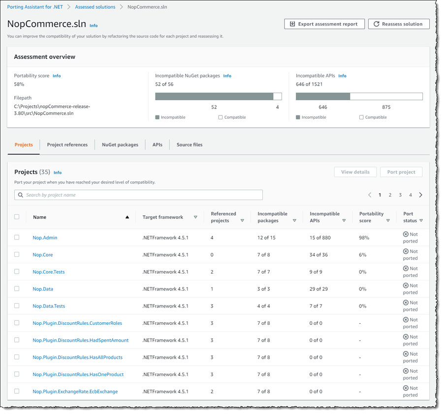Image resolution: width=443 pixels, height=414 pixels.
Task: Sort by Target framework column arrow
Action: [x=195, y=217]
